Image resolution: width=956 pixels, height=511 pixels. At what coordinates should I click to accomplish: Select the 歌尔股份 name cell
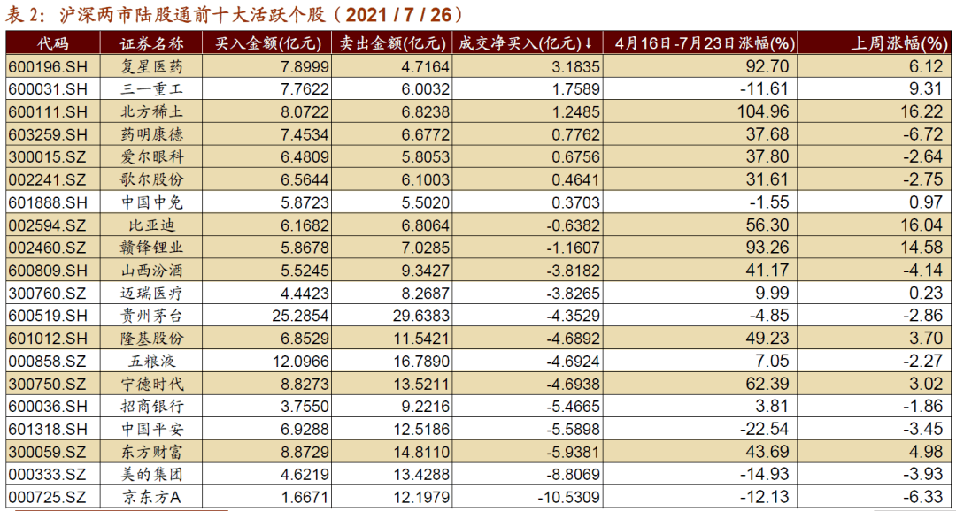click(152, 179)
